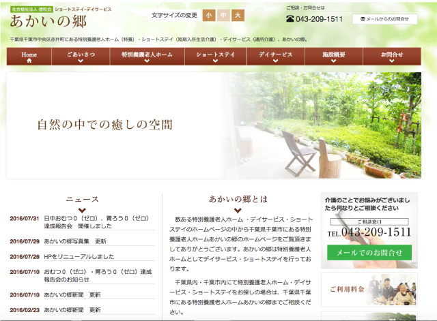Click the chevron below あかいの郷とは heading
The height and width of the screenshot is (321, 437).
[238, 211]
